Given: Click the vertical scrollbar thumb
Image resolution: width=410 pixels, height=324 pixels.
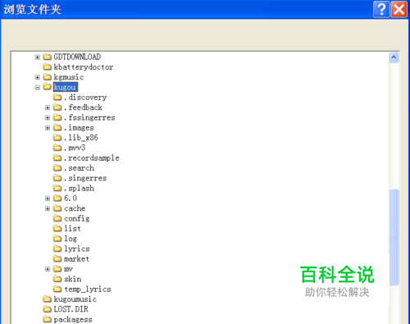Looking at the screenshot, I should click(394, 237).
